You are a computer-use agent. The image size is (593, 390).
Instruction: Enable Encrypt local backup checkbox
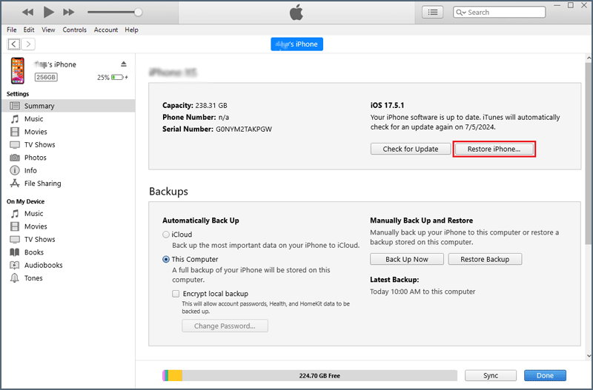(x=176, y=293)
